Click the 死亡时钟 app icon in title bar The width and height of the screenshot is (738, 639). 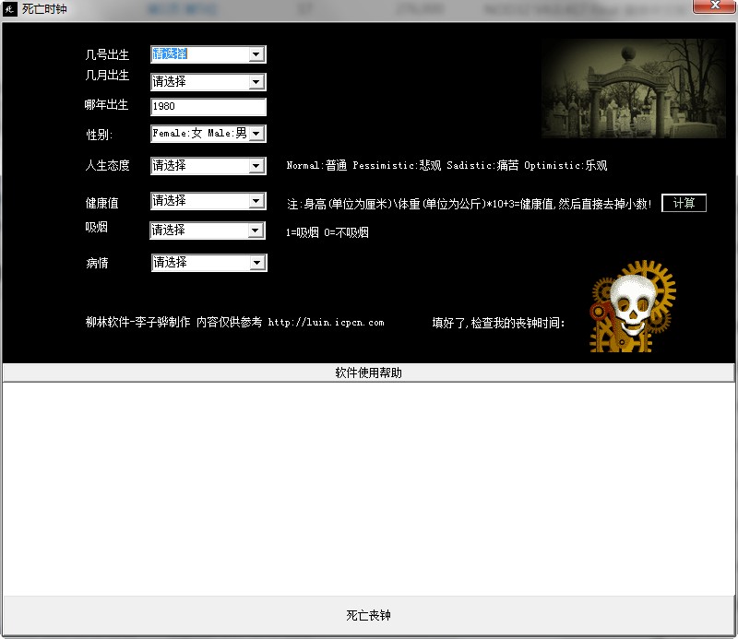[x=12, y=8]
